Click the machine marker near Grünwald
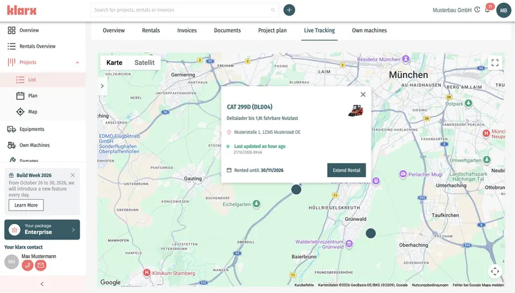Viewport: 515px width, 293px height. pos(371,233)
